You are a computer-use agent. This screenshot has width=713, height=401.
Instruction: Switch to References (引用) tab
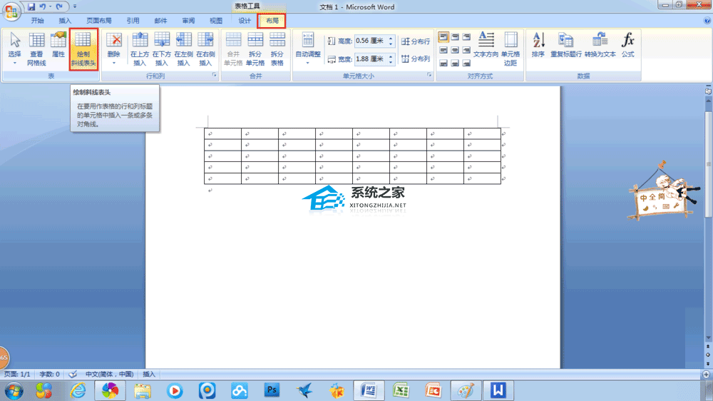(x=133, y=21)
